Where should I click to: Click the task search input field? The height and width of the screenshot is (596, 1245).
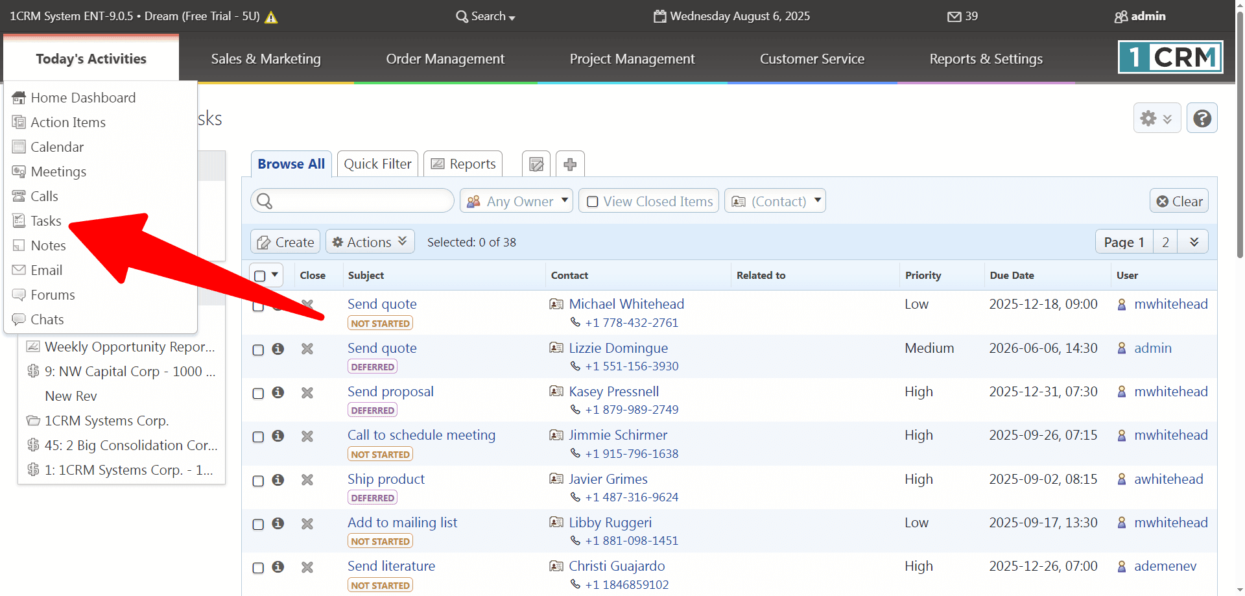[352, 201]
